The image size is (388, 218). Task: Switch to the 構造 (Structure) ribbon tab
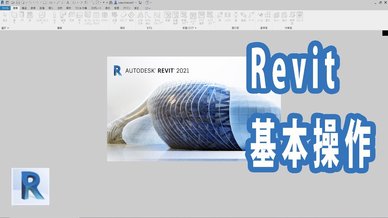[x=24, y=8]
